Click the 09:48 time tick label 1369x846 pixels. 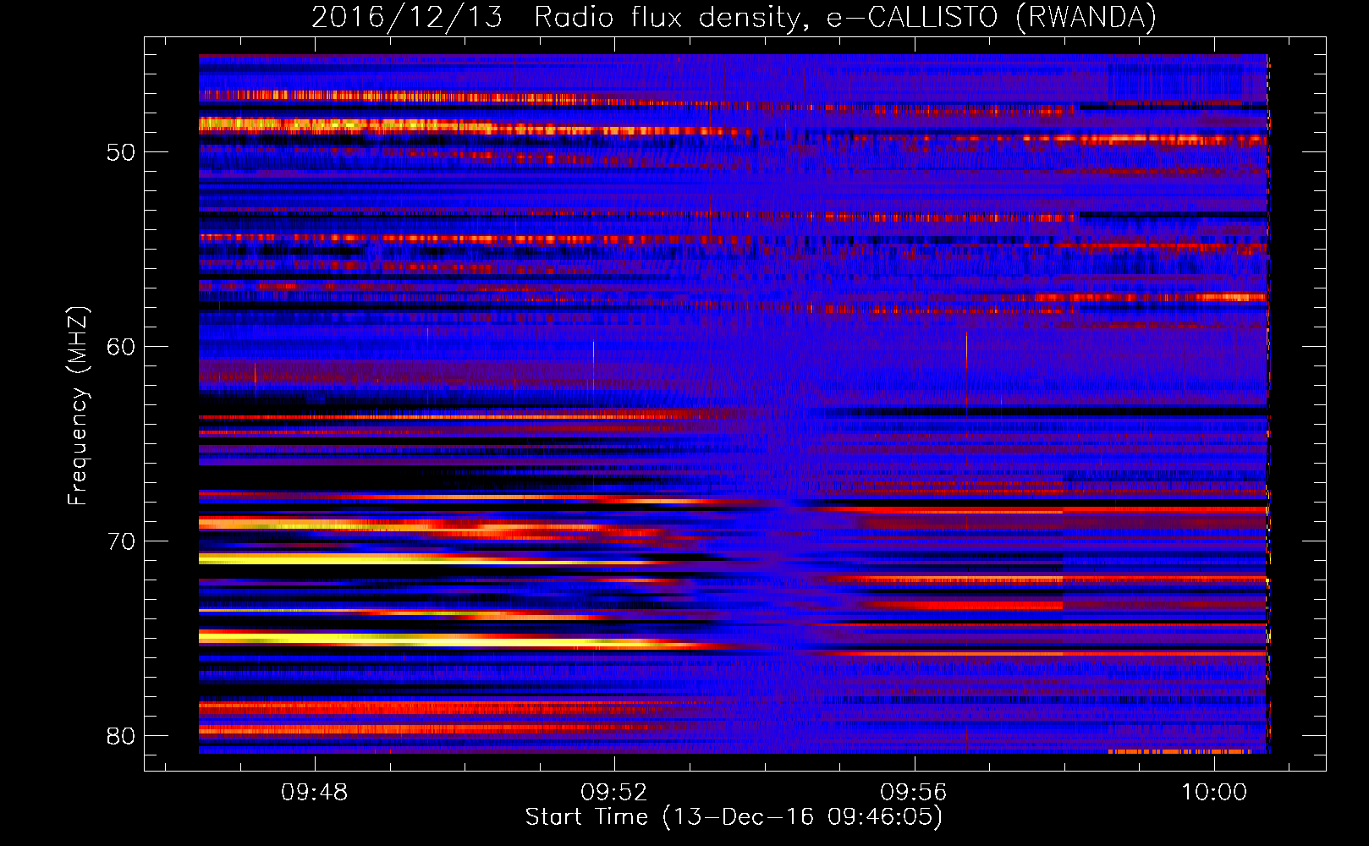tap(315, 792)
